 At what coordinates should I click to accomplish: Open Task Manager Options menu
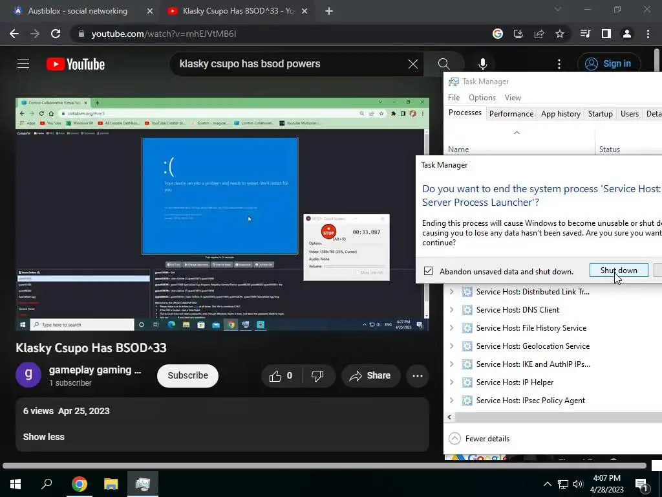pyautogui.click(x=482, y=98)
